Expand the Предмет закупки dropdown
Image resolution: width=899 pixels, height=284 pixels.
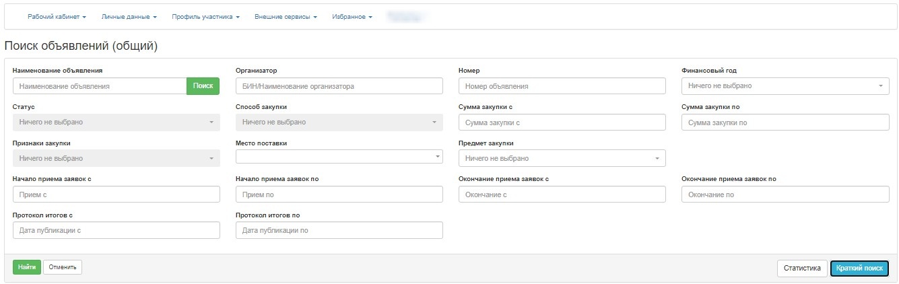point(562,158)
